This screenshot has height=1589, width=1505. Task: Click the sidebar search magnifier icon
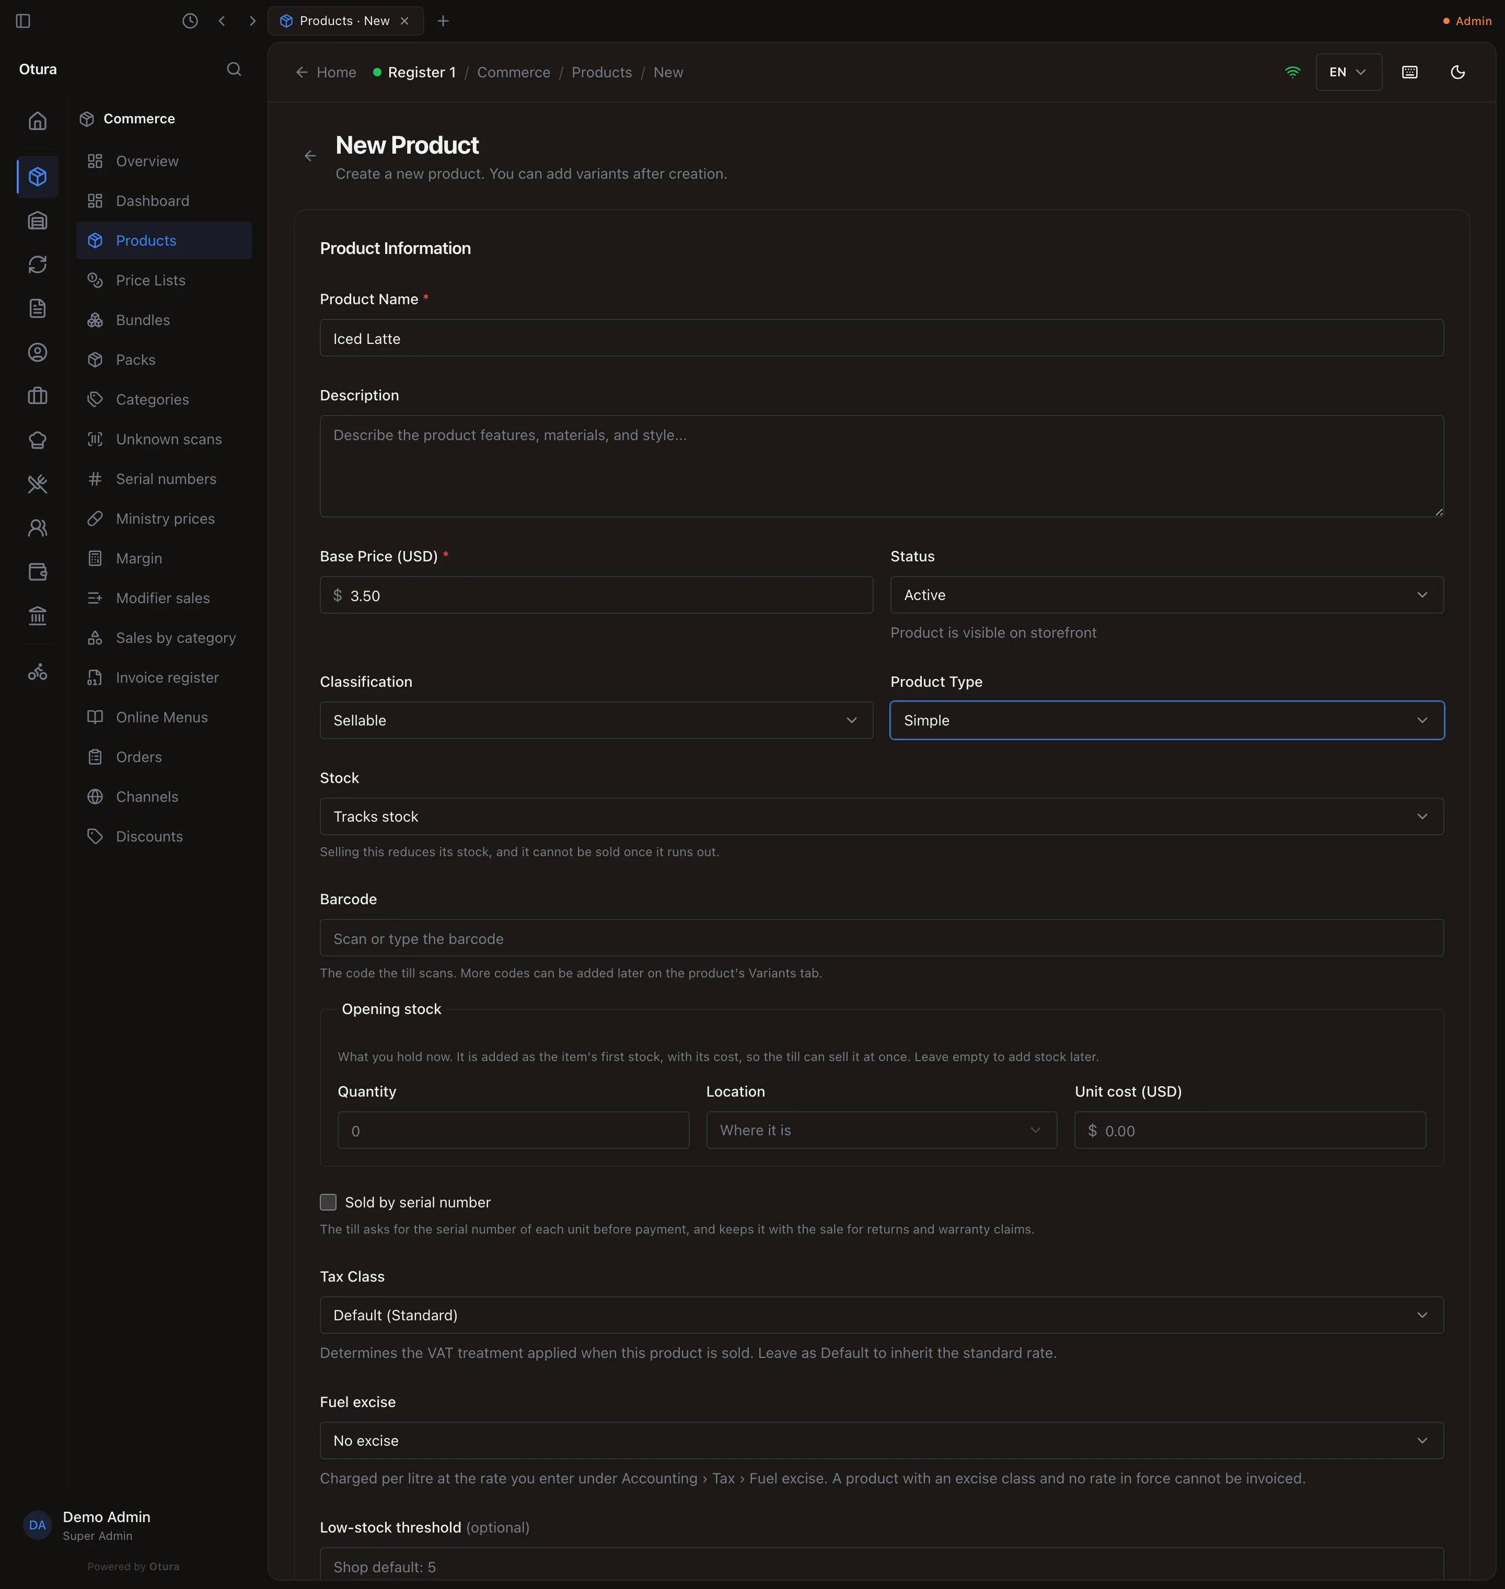tap(234, 69)
